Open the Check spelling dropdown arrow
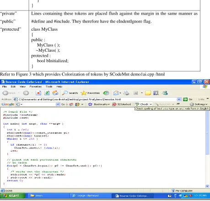 pos(151,104)
